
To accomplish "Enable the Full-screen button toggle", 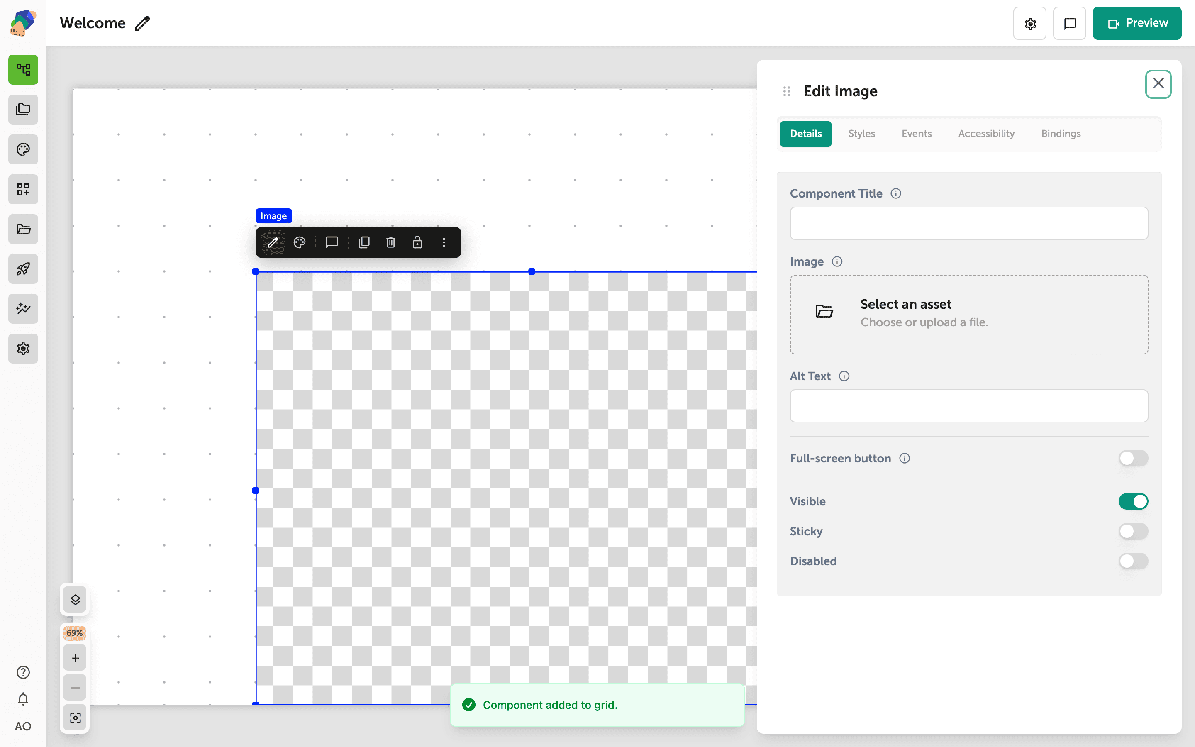I will coord(1133,459).
